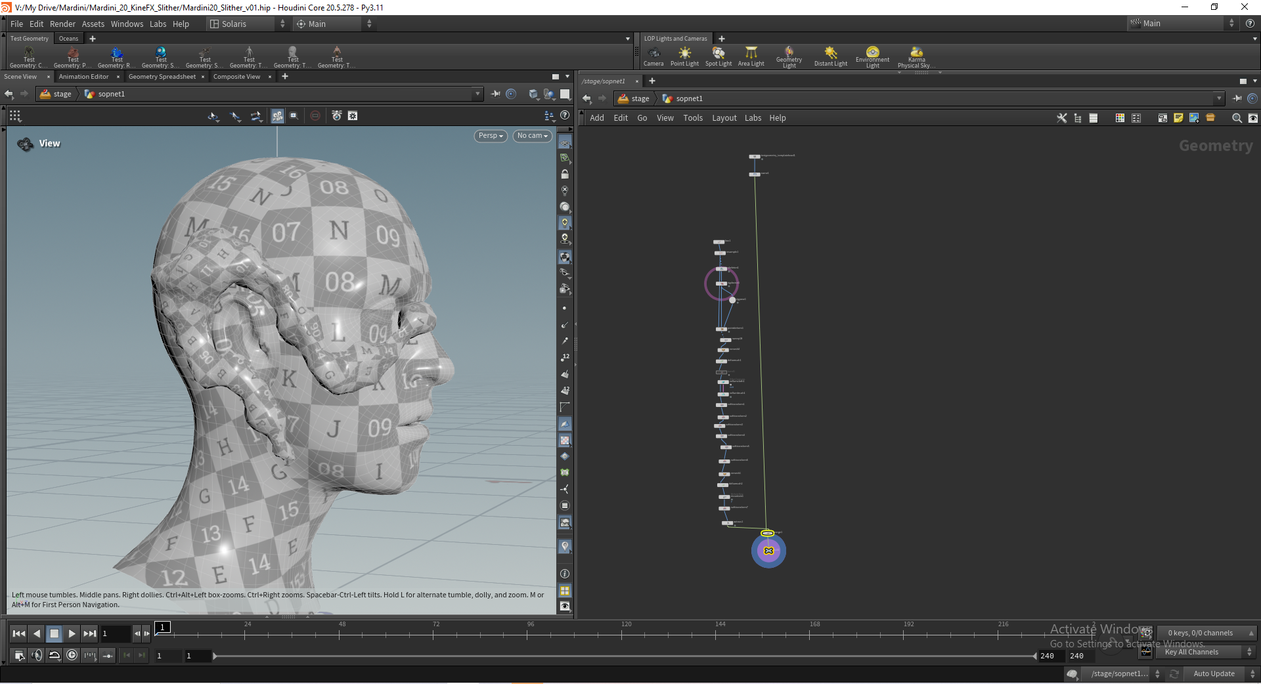The width and height of the screenshot is (1261, 684).
Task: Toggle audio on the playbar
Action: [x=37, y=655]
